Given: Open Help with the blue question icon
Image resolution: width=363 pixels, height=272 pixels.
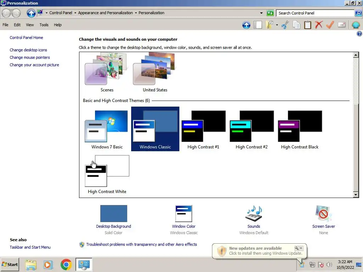Looking at the screenshot, I should pyautogui.click(x=359, y=34).
